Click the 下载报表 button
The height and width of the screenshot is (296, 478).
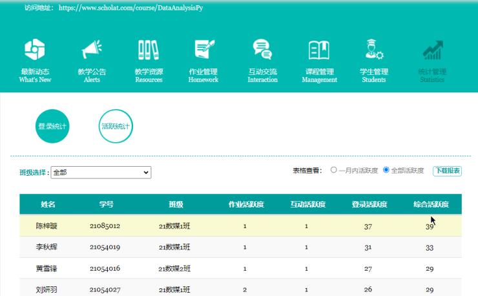click(x=447, y=171)
